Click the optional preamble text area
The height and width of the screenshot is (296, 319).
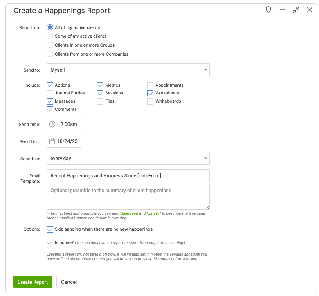click(x=128, y=197)
